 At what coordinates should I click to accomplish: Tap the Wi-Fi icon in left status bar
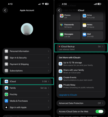point(43,4)
